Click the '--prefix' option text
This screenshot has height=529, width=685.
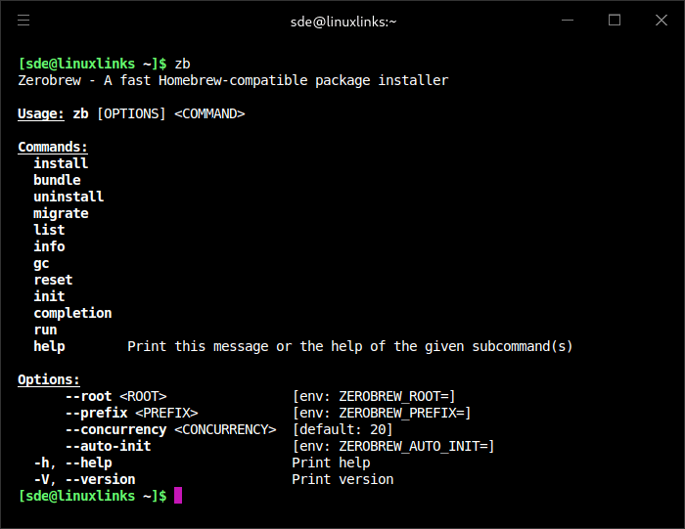click(96, 413)
